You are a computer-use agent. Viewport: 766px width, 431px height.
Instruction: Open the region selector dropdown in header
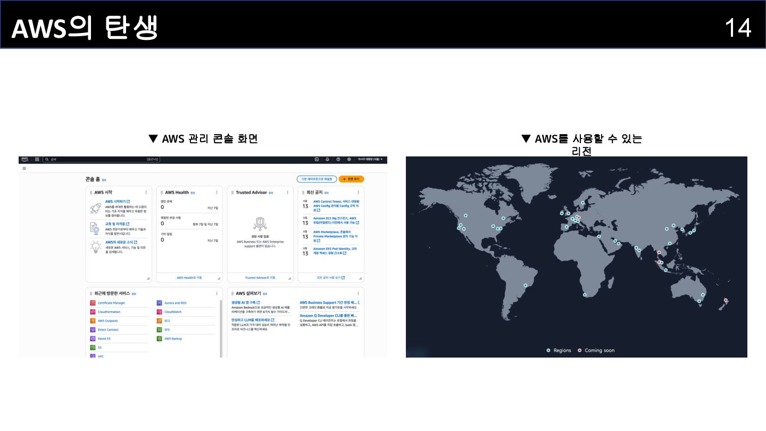coord(370,159)
